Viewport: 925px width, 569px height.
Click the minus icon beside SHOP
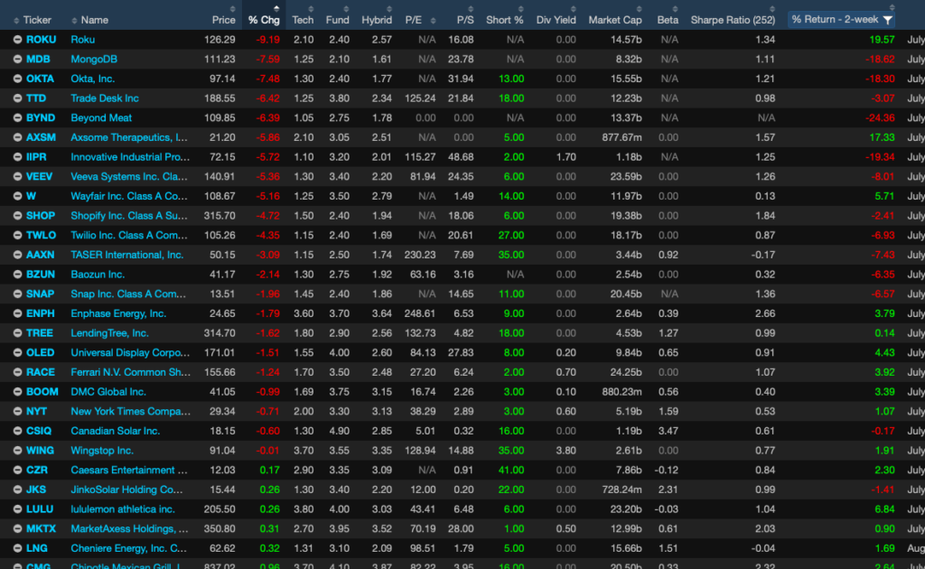point(18,216)
